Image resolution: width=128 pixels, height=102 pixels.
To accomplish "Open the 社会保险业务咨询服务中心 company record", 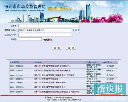I will pyautogui.click(x=57, y=92).
